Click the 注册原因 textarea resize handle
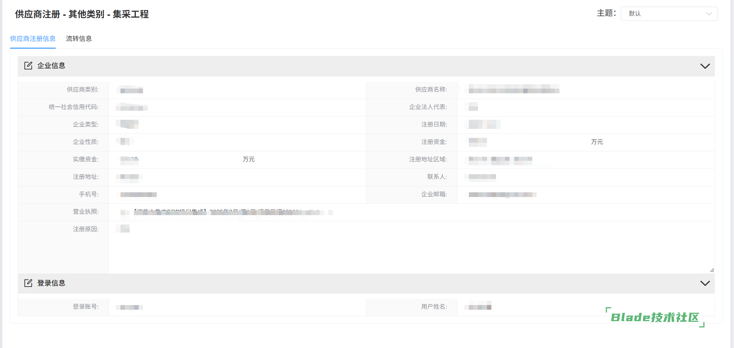Viewport: 734px width, 348px height. click(x=712, y=270)
